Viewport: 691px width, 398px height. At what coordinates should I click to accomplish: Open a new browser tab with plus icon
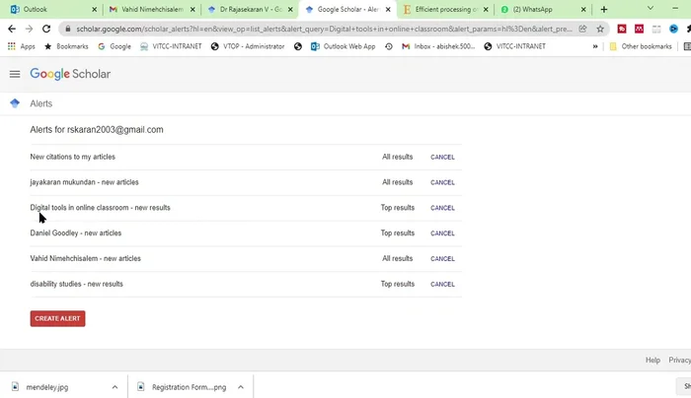tap(604, 9)
